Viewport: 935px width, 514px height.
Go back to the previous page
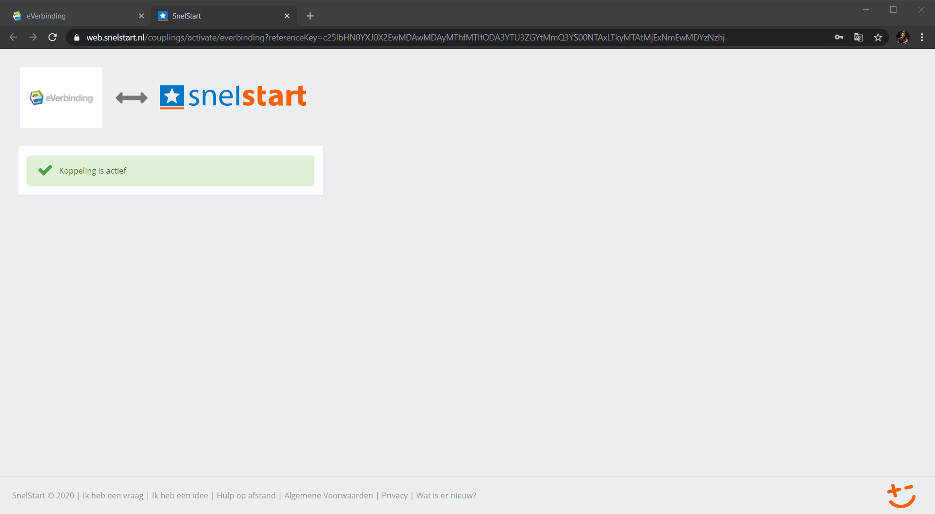click(14, 38)
